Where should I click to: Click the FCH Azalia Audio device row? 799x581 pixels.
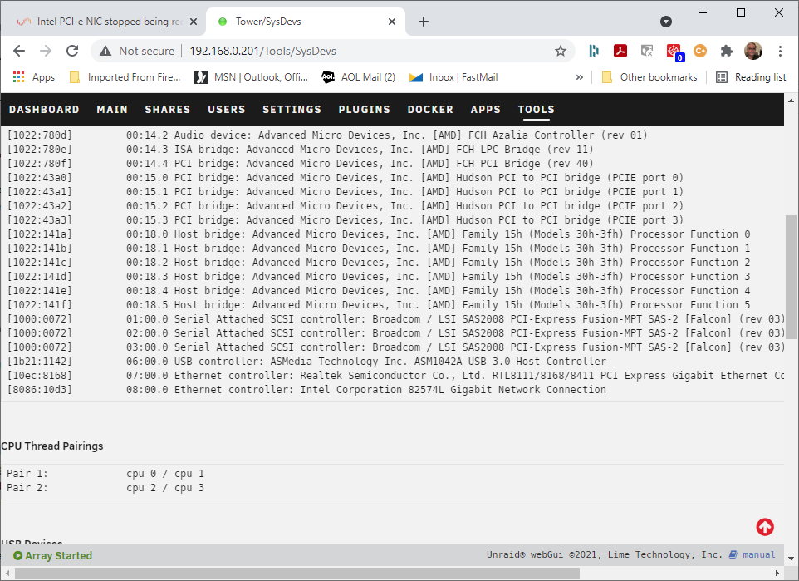pos(327,135)
